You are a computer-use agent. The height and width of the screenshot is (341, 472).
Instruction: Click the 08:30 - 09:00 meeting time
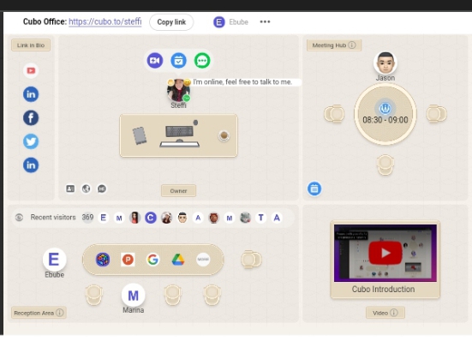385,120
